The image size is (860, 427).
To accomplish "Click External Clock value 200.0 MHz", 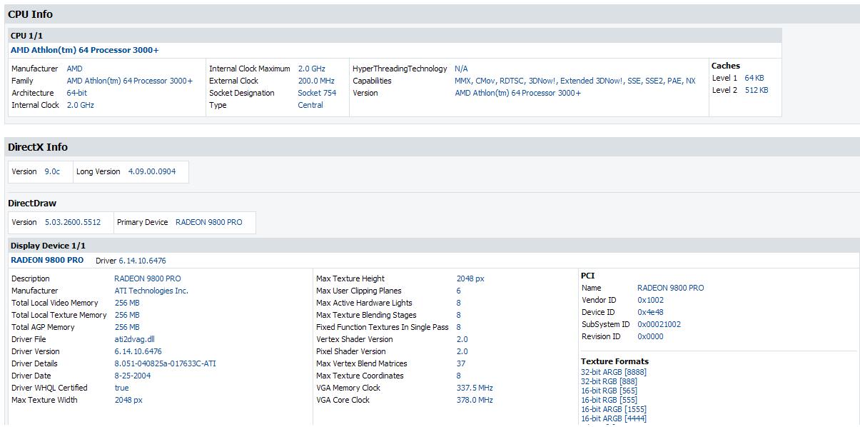I will (x=315, y=81).
